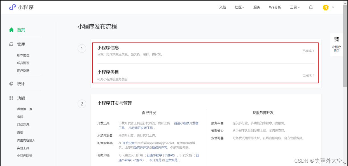Open the 普通小程序开发者工具 download link
The width and height of the screenshot is (348, 166).
tap(187, 123)
